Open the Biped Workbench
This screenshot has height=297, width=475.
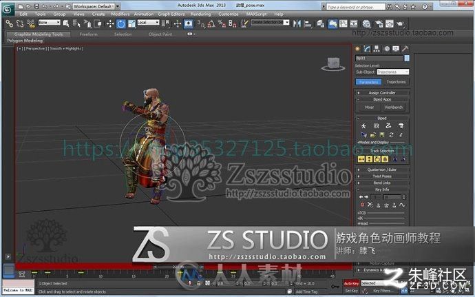coord(394,107)
